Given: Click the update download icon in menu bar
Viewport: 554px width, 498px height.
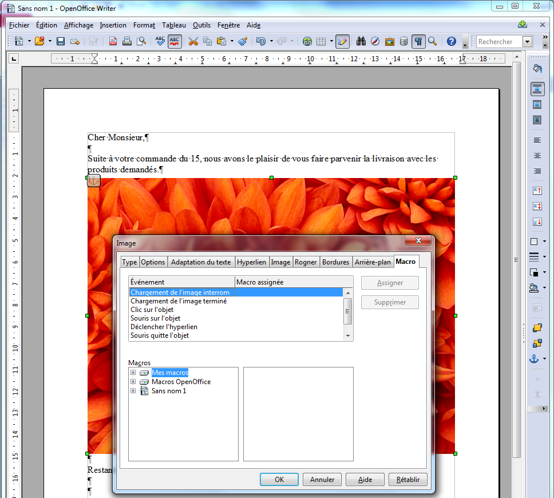Looking at the screenshot, I should tap(523, 25).
